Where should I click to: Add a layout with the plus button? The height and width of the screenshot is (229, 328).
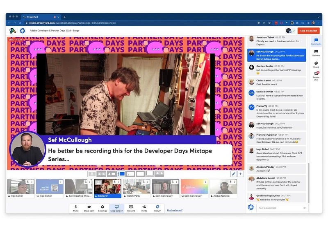[241, 174]
